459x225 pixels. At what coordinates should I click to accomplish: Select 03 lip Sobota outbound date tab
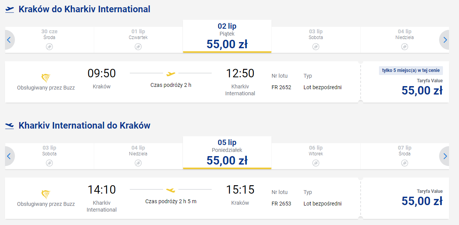click(316, 40)
